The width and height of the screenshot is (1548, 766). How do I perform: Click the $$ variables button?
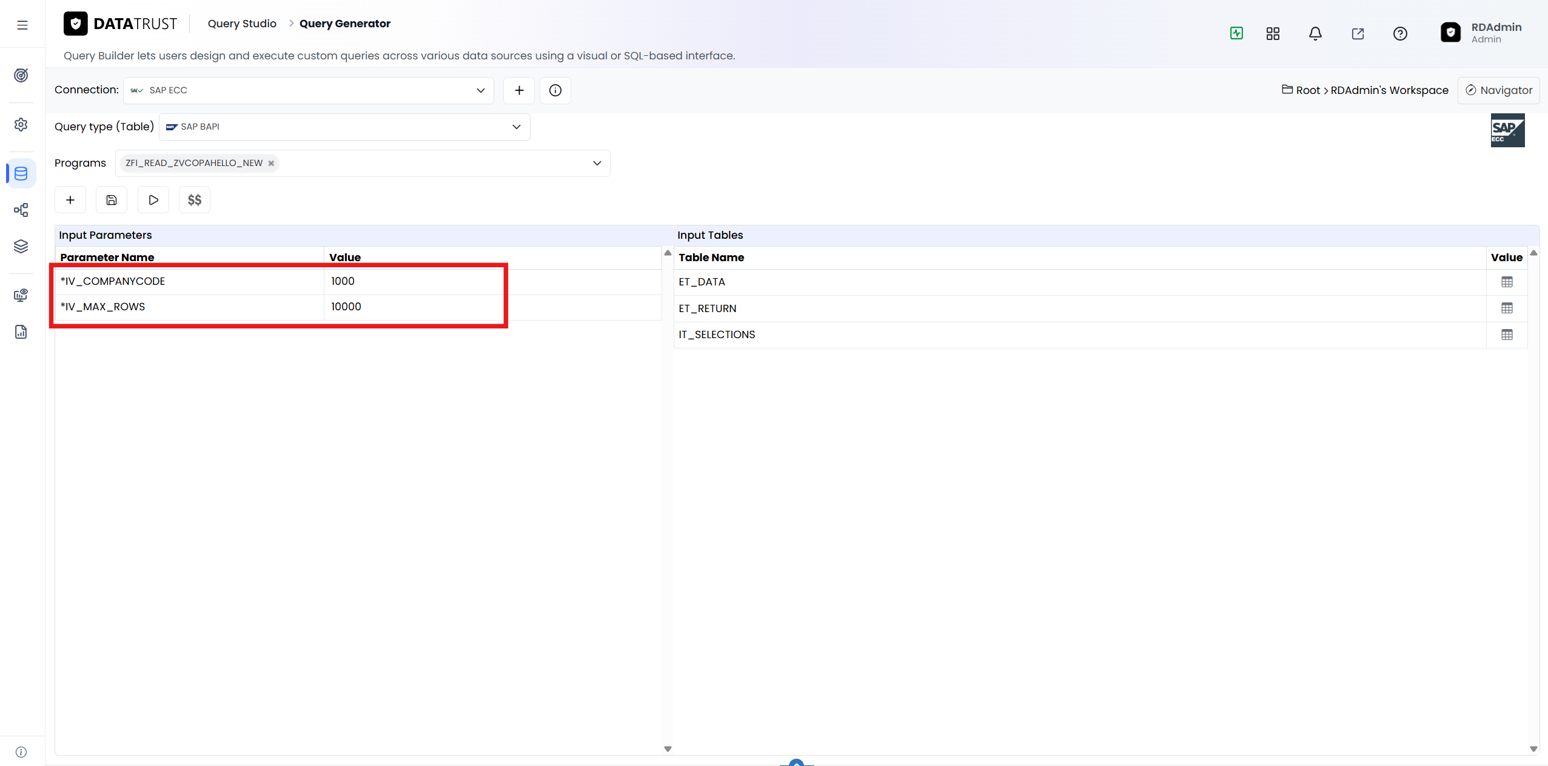(195, 200)
